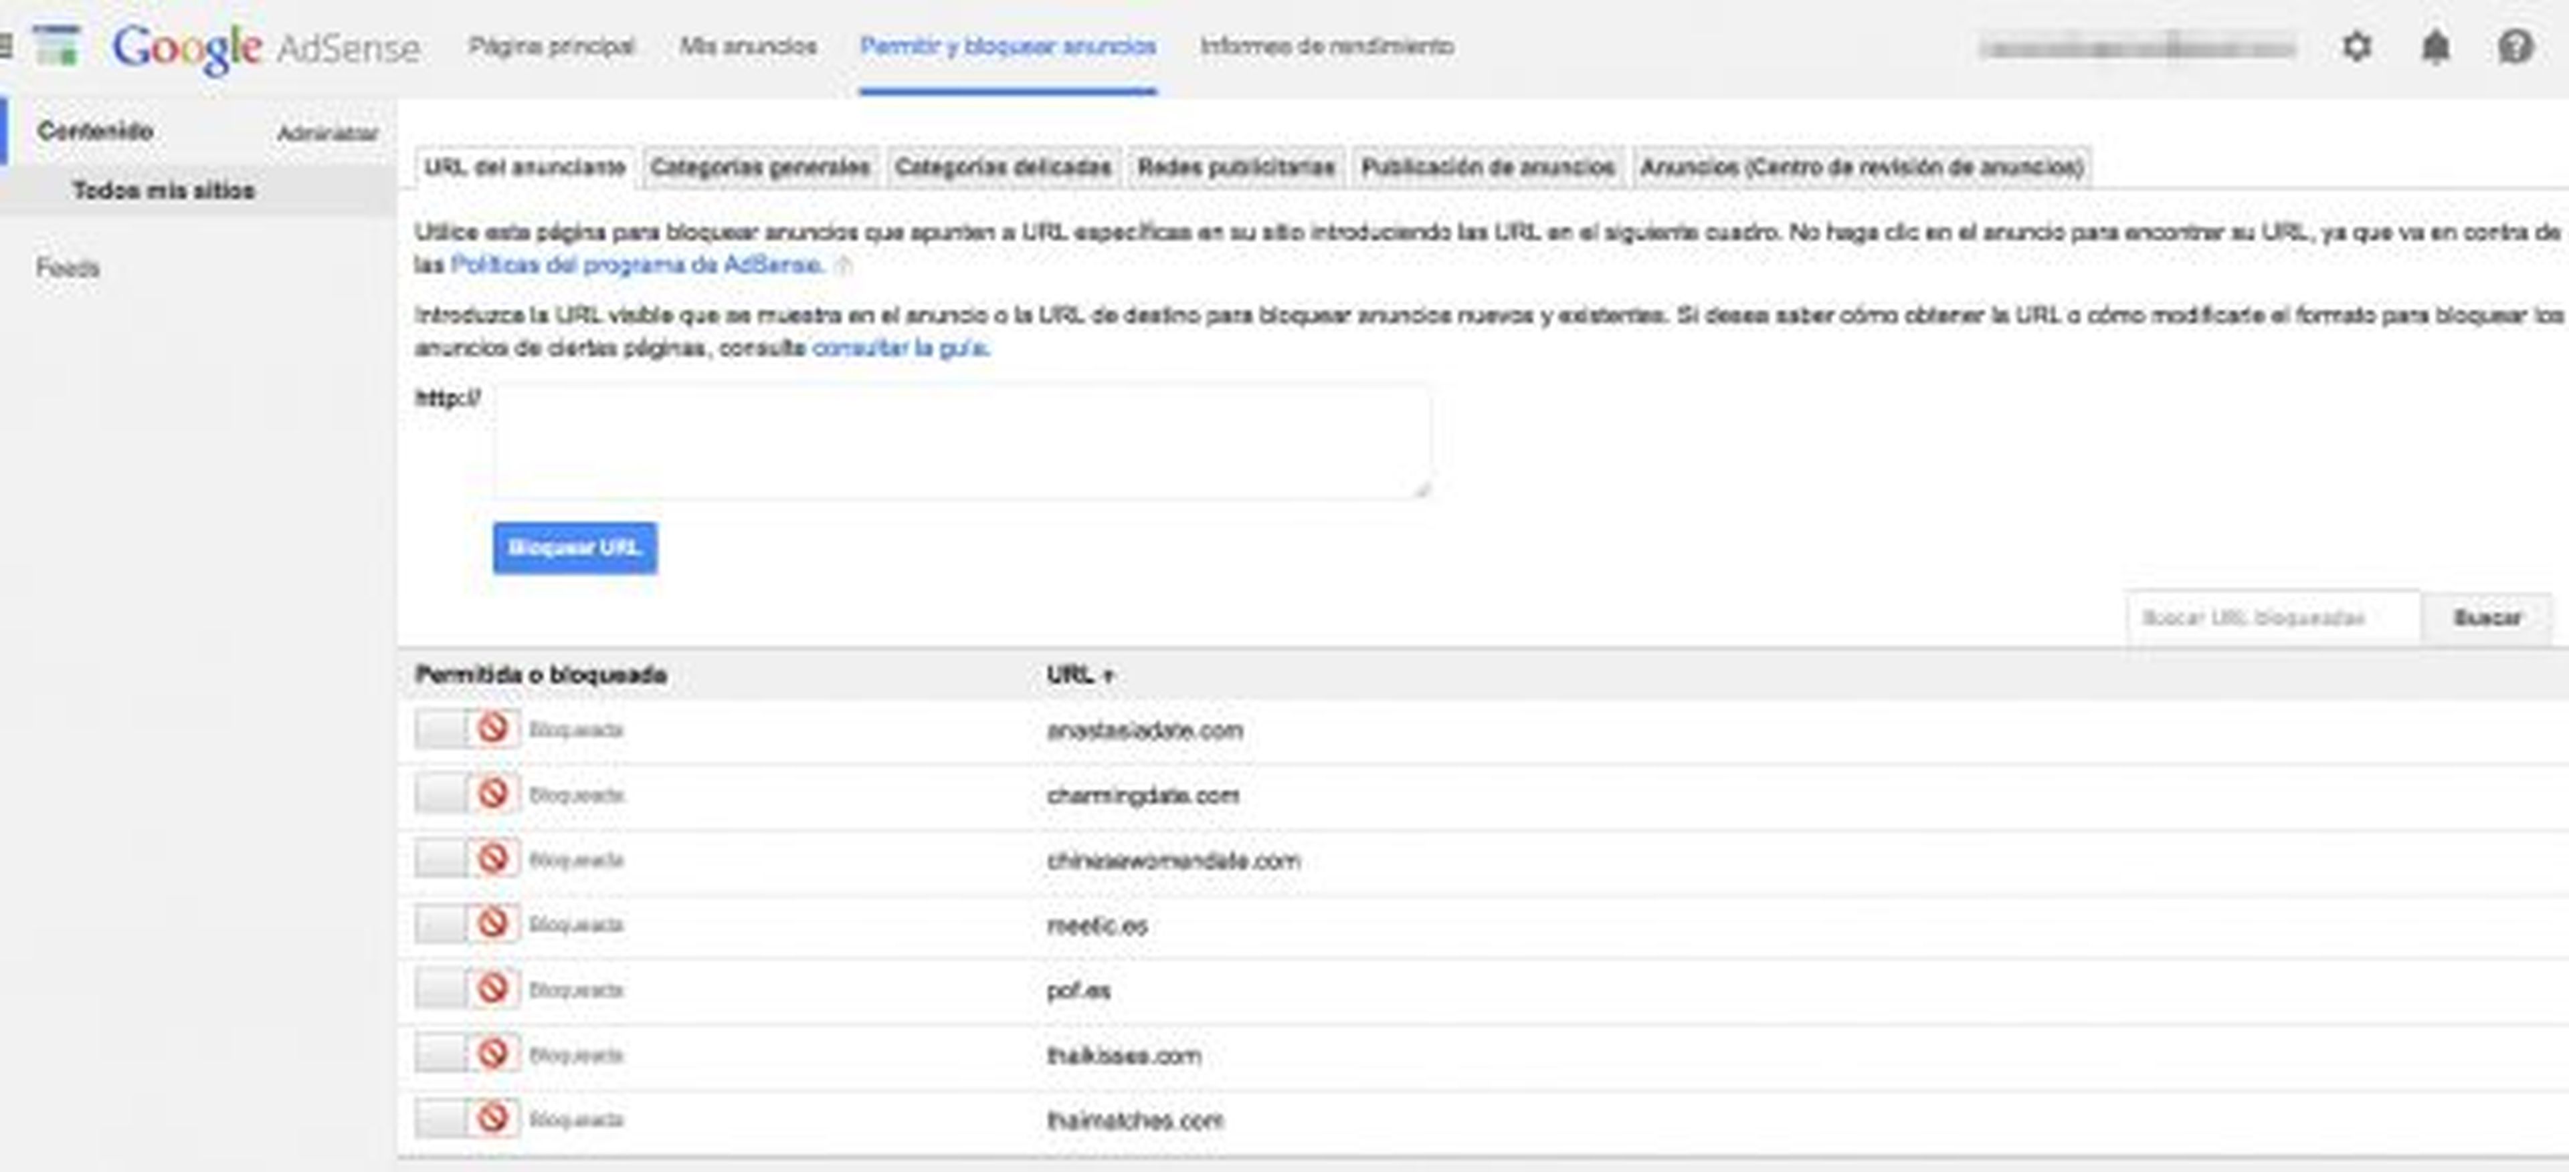The height and width of the screenshot is (1172, 2569).
Task: Open the notifications bell icon
Action: 2435,46
